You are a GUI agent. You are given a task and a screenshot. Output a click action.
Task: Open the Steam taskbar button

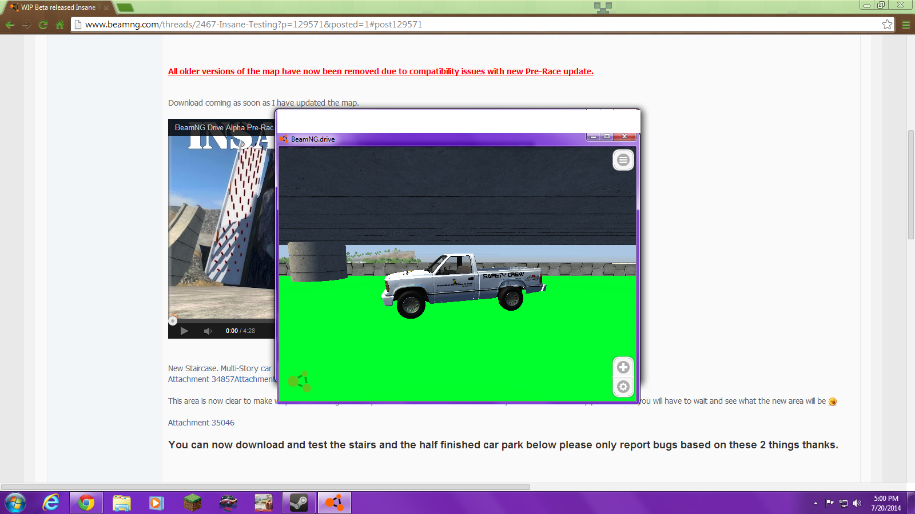point(299,503)
